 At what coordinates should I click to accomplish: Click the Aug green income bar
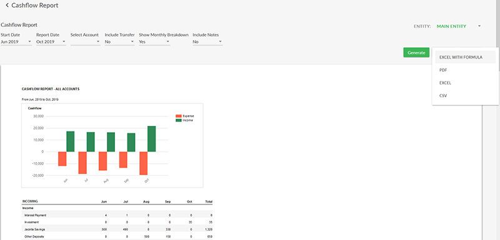point(111,142)
